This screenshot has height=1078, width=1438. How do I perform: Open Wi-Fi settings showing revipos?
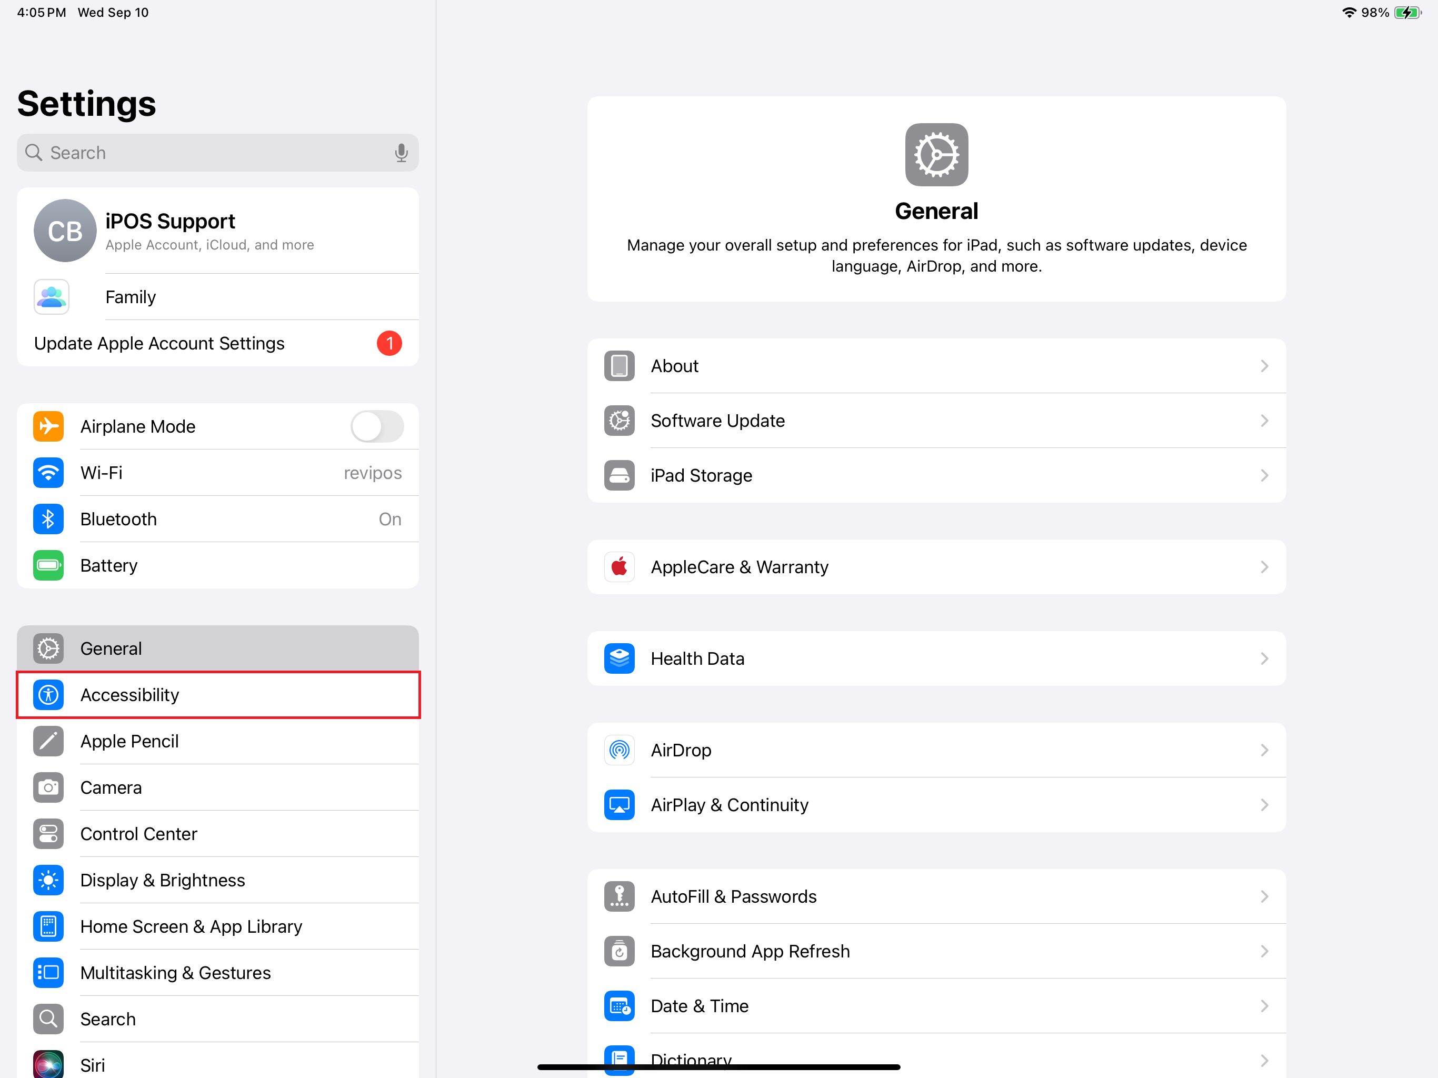point(218,473)
